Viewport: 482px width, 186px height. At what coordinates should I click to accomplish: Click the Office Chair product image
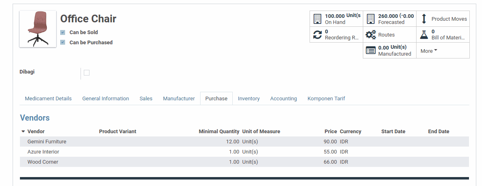pyautogui.click(x=38, y=29)
